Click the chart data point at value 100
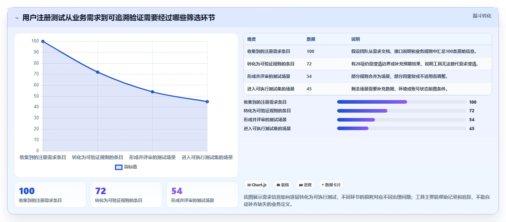The width and height of the screenshot is (506, 222). (x=43, y=41)
